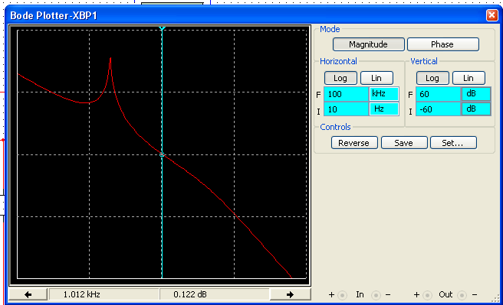Click the Out positive terminal
Image resolution: width=503 pixels, height=305 pixels.
(427, 295)
